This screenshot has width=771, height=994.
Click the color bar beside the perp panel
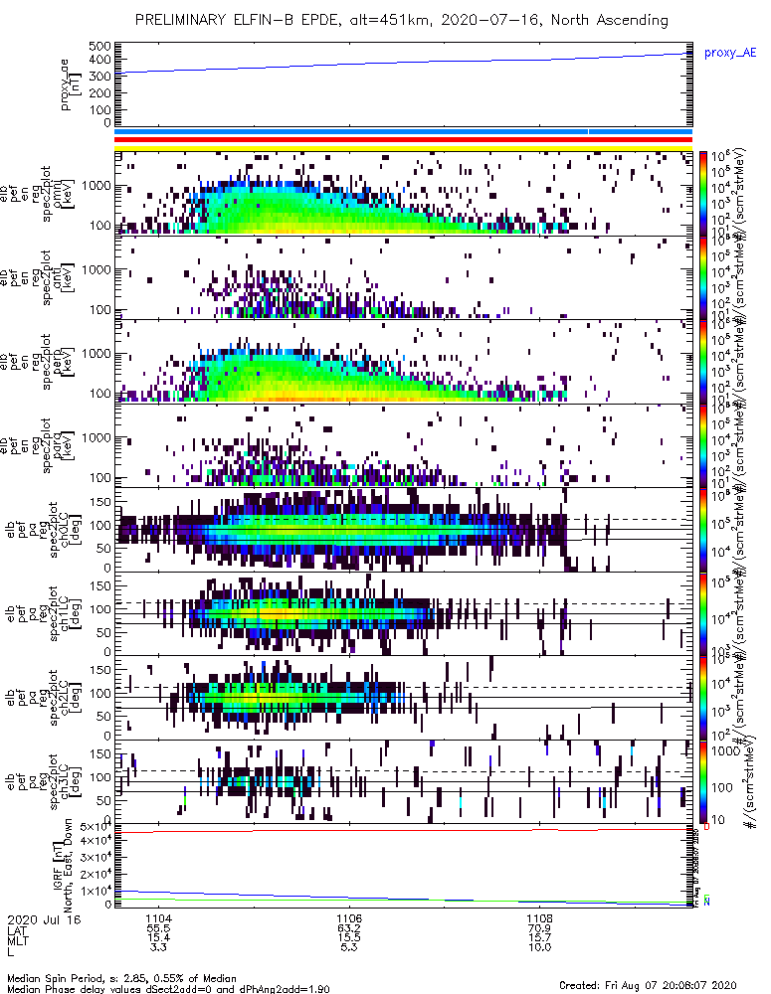(x=703, y=362)
